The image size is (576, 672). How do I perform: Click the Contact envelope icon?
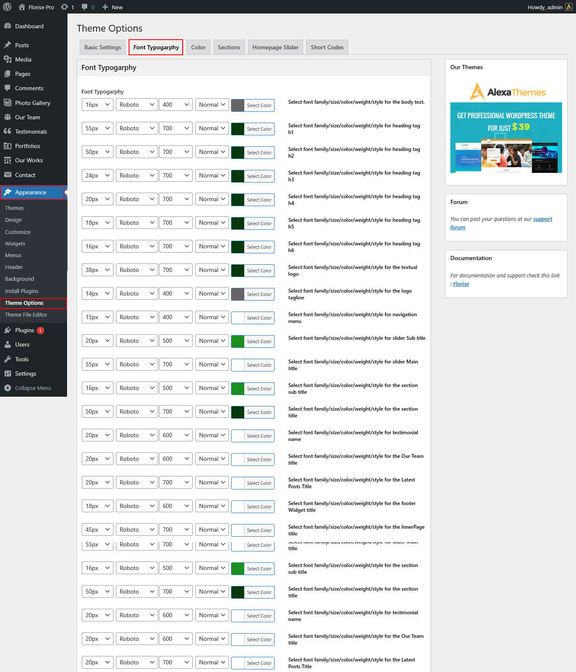[x=8, y=175]
